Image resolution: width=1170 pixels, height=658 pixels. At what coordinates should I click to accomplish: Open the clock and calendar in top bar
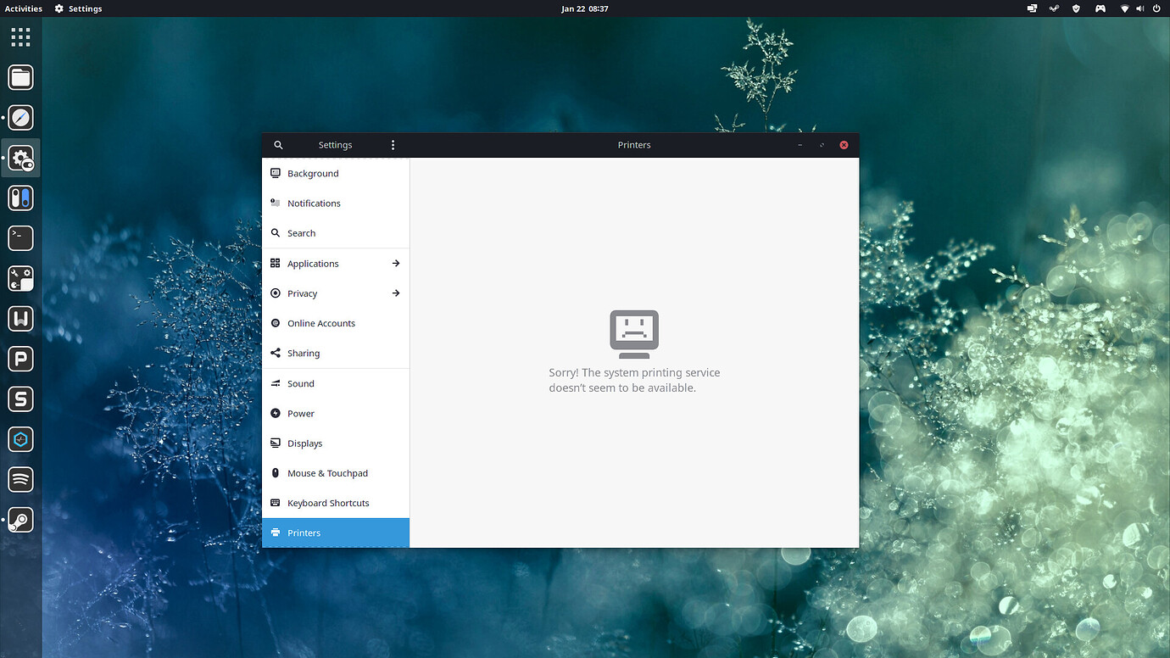click(x=584, y=8)
